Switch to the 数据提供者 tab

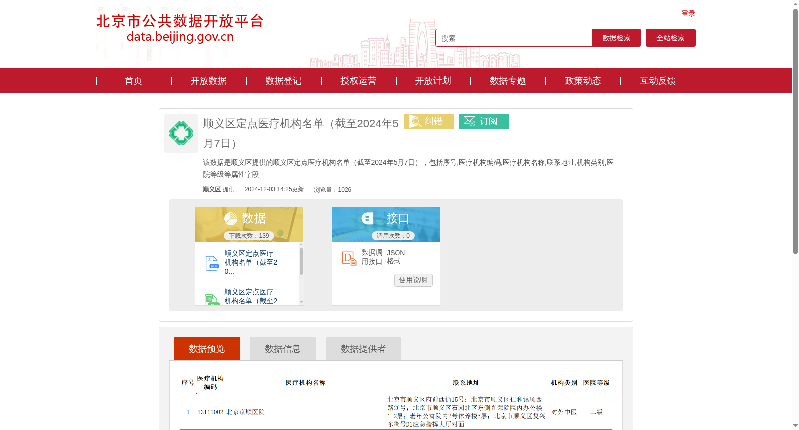point(364,349)
